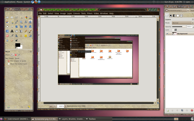The image size is (194, 121).
Task: Select the Clone stamp tool
Action: coord(21,36)
